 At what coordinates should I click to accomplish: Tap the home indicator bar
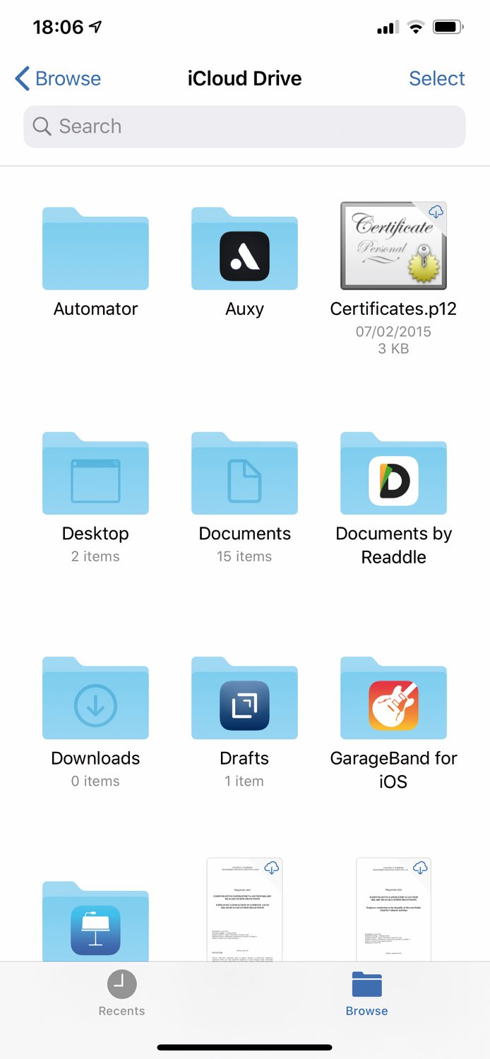244,1048
